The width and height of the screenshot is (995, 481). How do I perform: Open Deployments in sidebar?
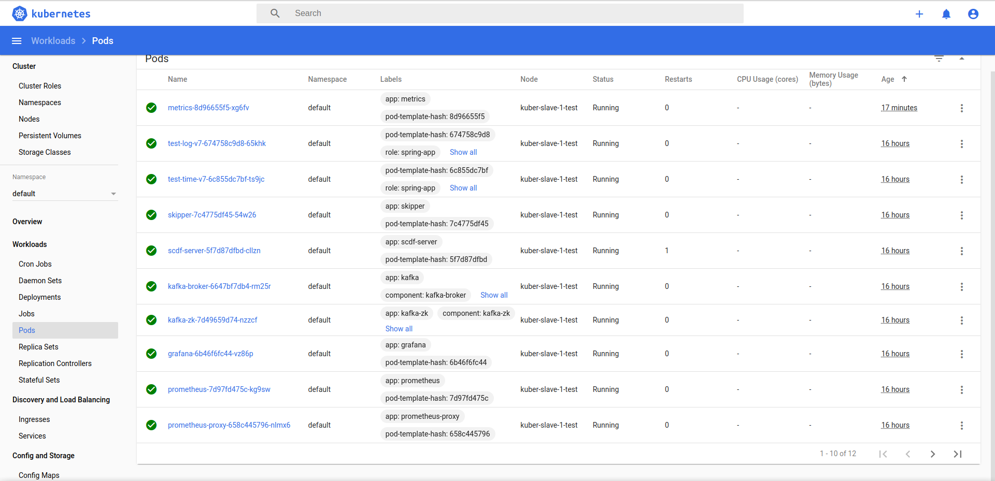[40, 297]
